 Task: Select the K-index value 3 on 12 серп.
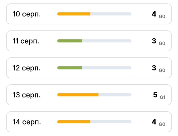coord(154,68)
